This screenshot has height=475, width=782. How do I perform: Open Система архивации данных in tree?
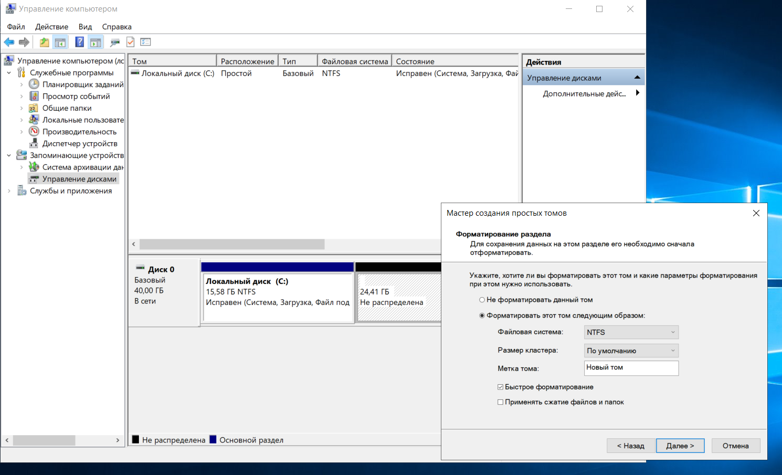pyautogui.click(x=83, y=167)
